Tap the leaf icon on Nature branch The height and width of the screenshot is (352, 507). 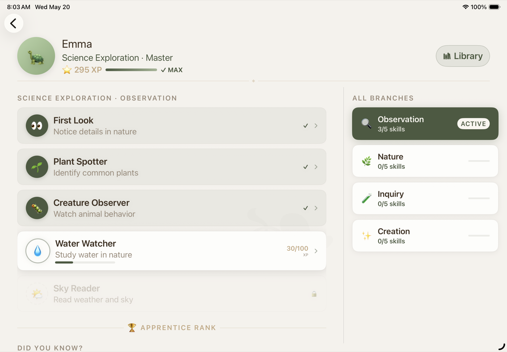coord(366,161)
